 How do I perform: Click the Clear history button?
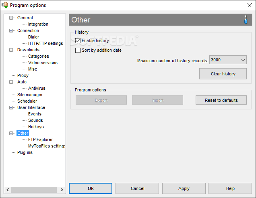[x=223, y=74]
